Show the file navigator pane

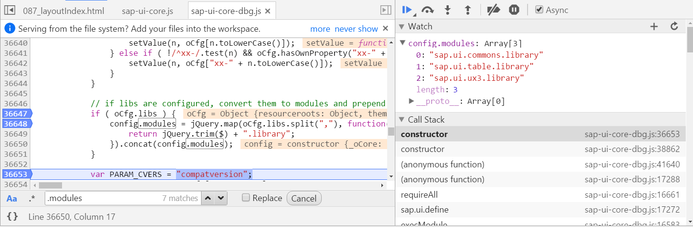click(11, 10)
